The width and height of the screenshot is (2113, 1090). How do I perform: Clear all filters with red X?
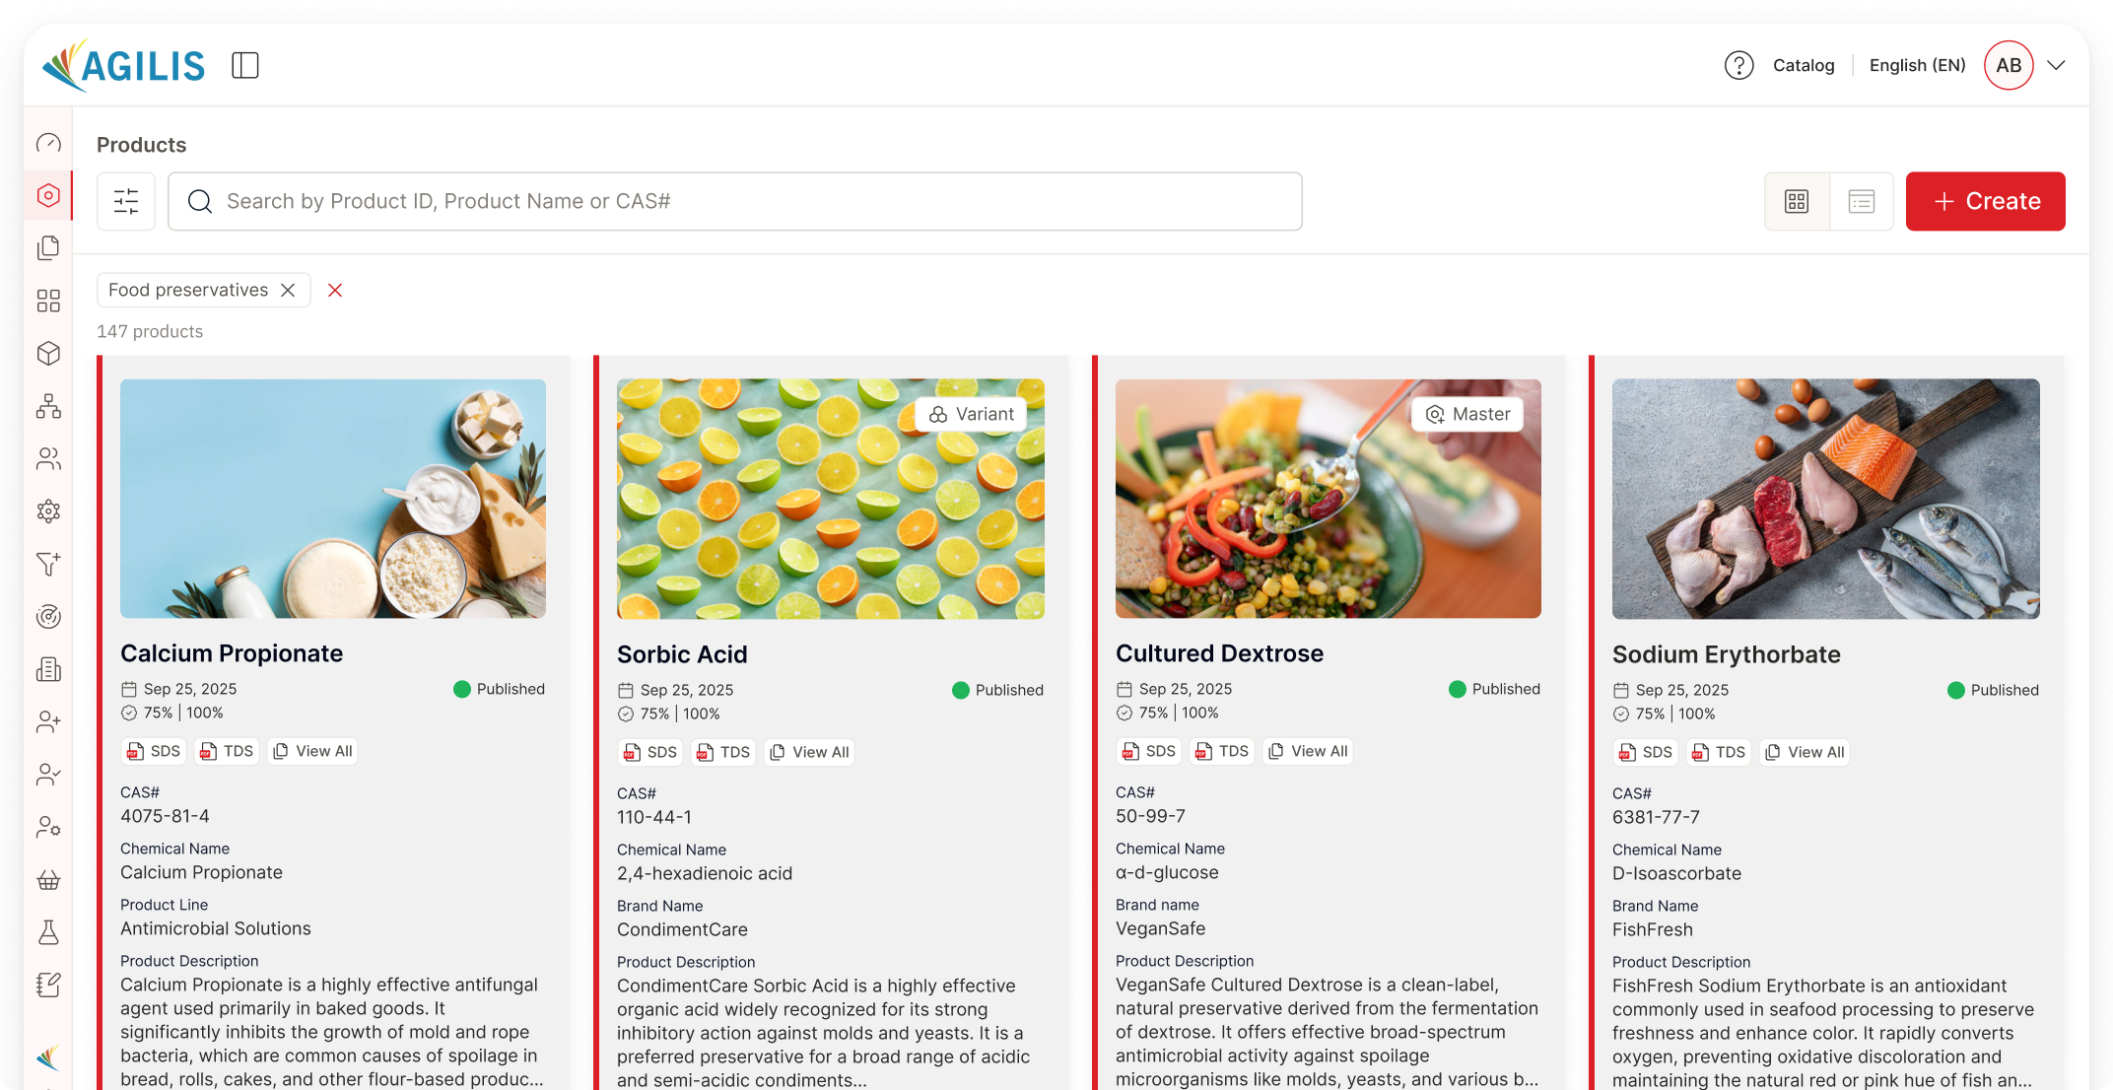(335, 290)
